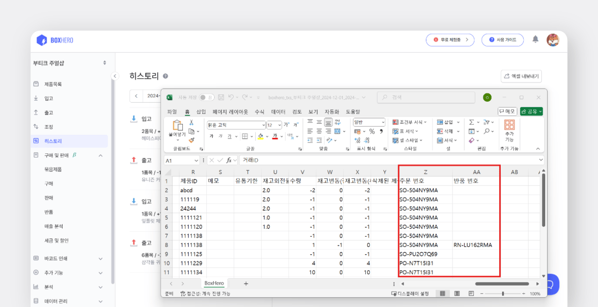Click the AutoSum sigma icon

[x=470, y=122]
